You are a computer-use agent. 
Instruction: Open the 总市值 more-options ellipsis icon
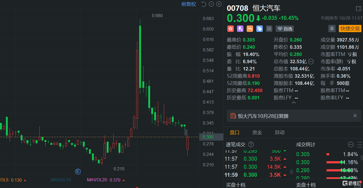[311, 62]
